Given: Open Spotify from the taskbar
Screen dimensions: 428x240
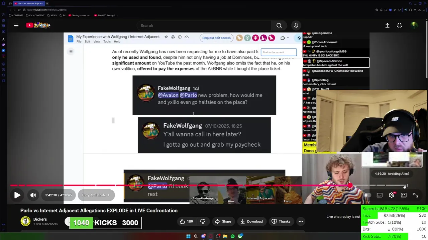Looking at the screenshot, I should pos(233,236).
